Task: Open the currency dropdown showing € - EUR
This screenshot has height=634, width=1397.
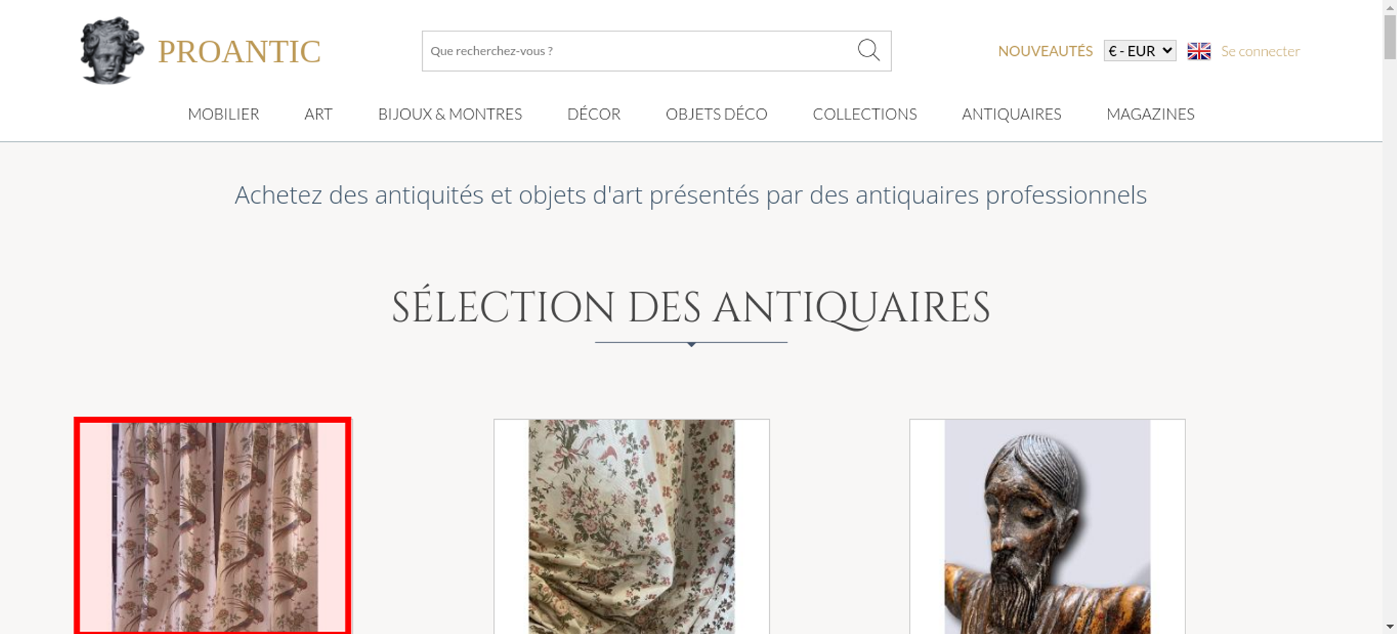Action: click(1140, 51)
